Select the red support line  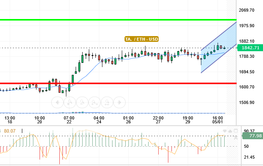tap(118, 83)
